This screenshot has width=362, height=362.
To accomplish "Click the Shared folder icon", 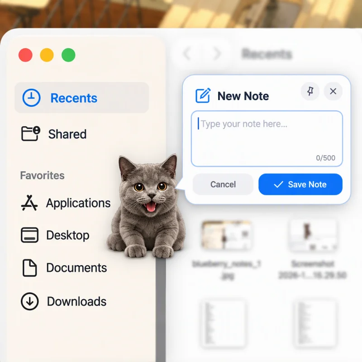I will tap(30, 133).
